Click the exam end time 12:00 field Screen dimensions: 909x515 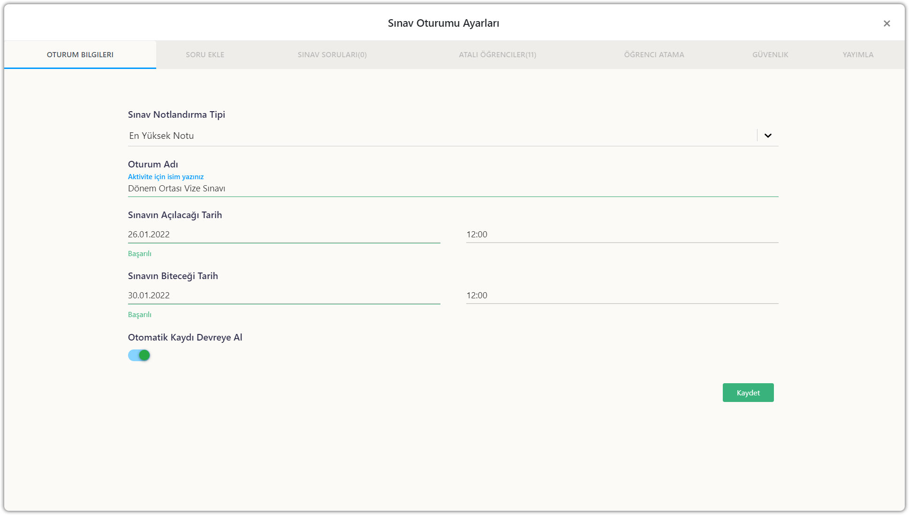622,295
